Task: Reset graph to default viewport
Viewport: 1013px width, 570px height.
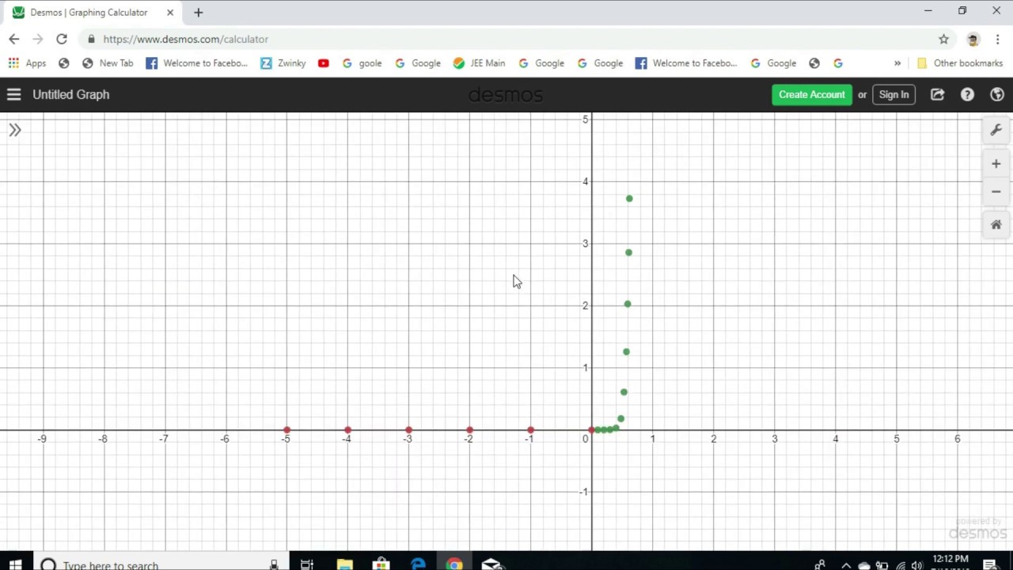Action: pyautogui.click(x=996, y=225)
